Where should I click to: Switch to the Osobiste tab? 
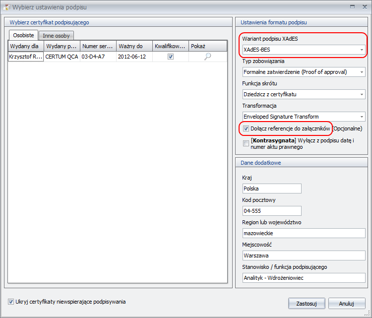(x=23, y=35)
